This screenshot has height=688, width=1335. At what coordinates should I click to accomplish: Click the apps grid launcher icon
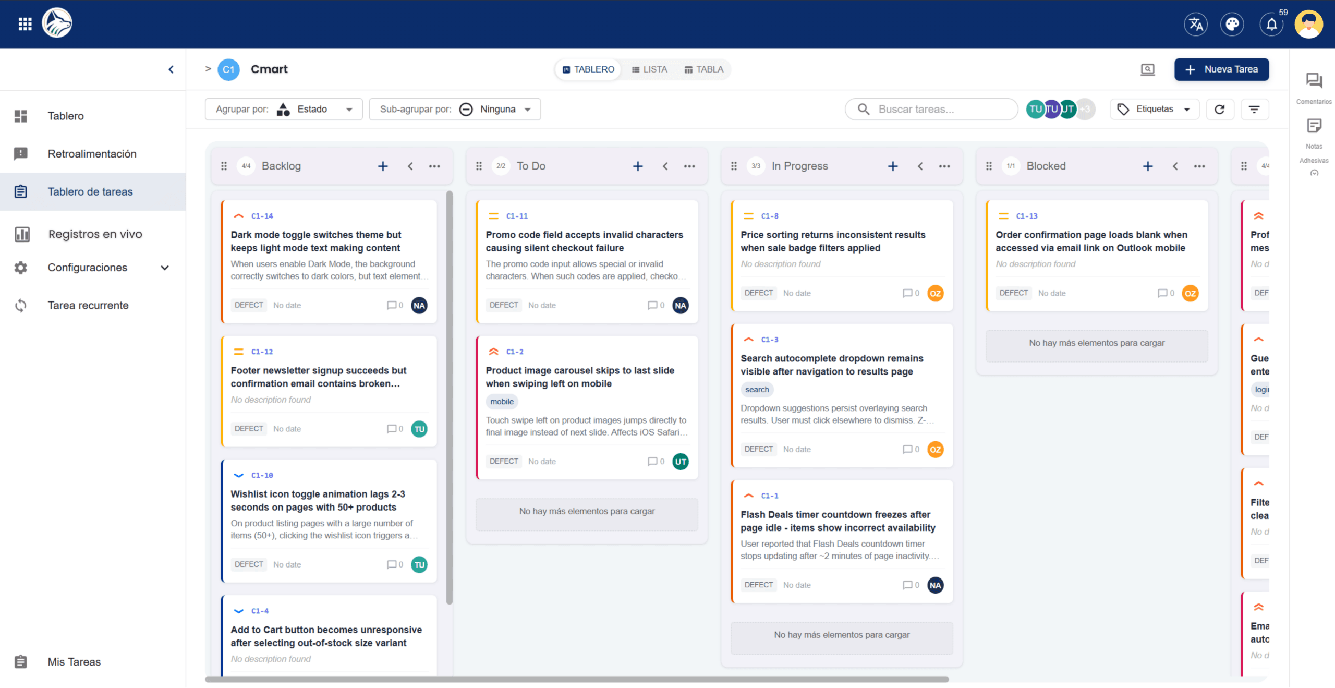[x=25, y=24]
